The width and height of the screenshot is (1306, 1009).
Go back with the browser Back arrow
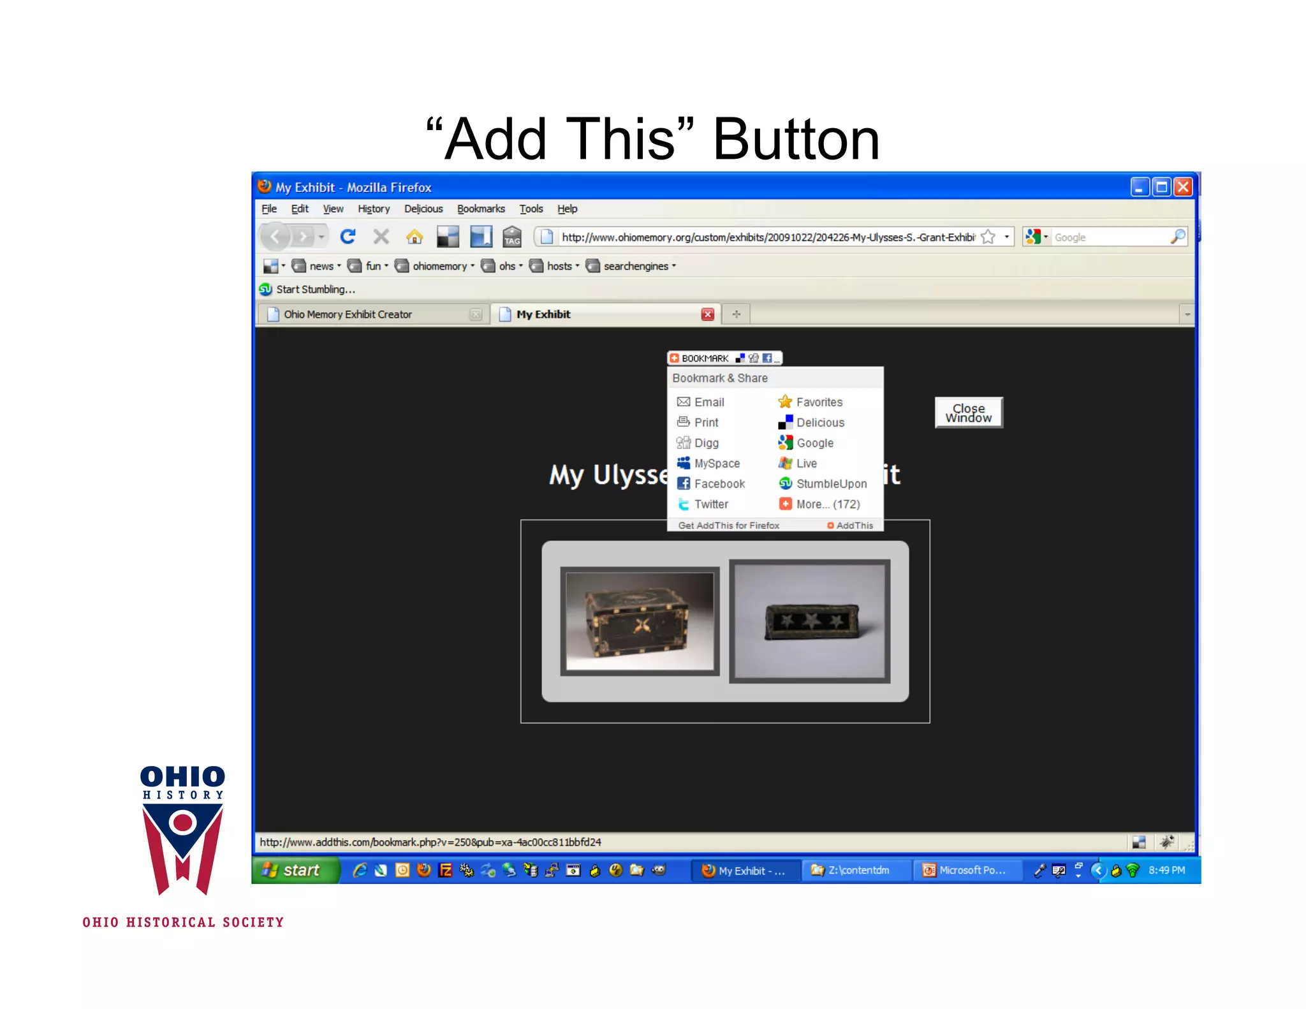(x=275, y=237)
